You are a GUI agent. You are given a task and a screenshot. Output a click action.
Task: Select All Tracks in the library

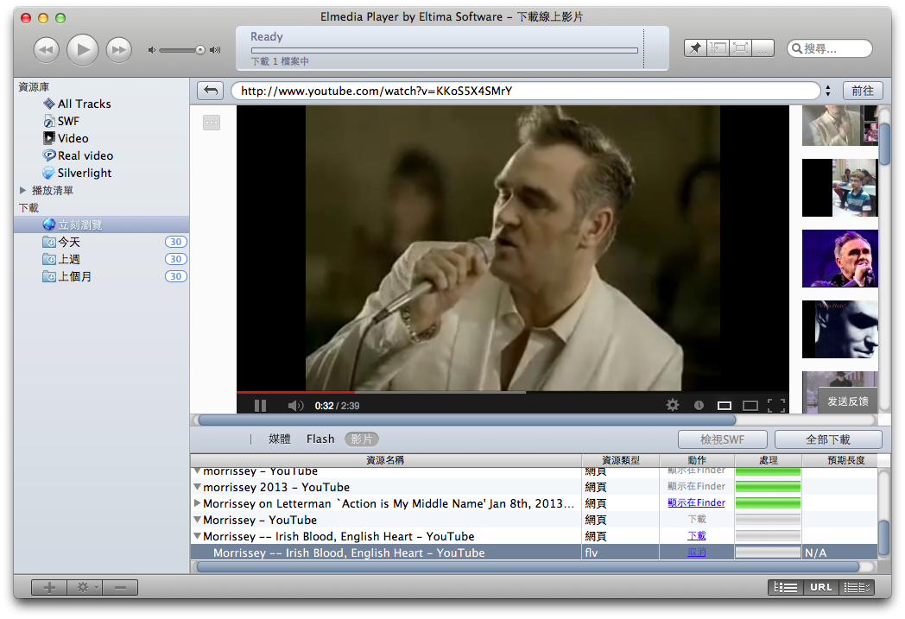(84, 104)
